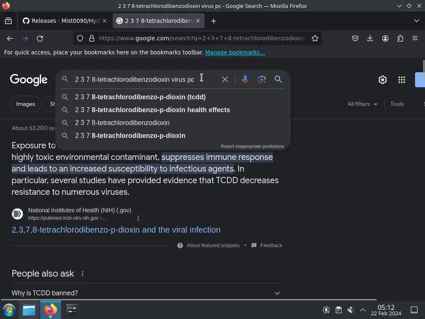Clear the search query with the X

click(x=225, y=79)
